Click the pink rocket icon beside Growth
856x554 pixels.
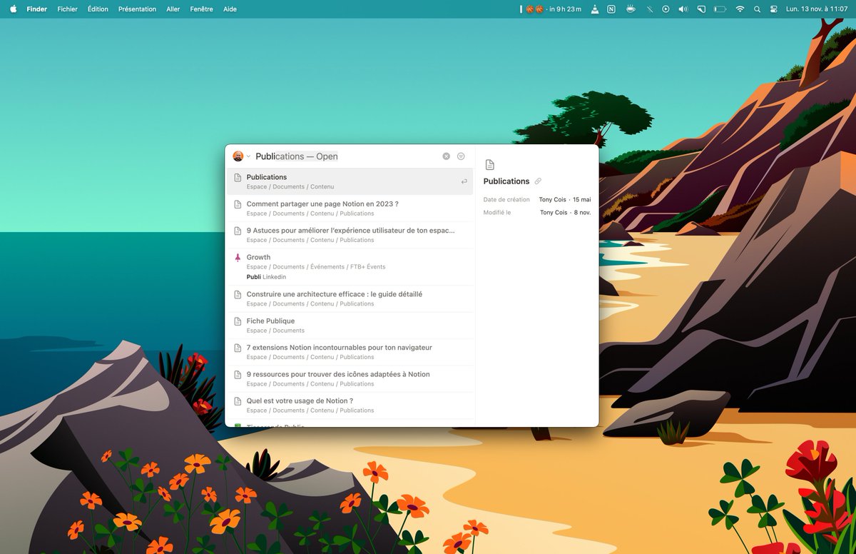(238, 257)
